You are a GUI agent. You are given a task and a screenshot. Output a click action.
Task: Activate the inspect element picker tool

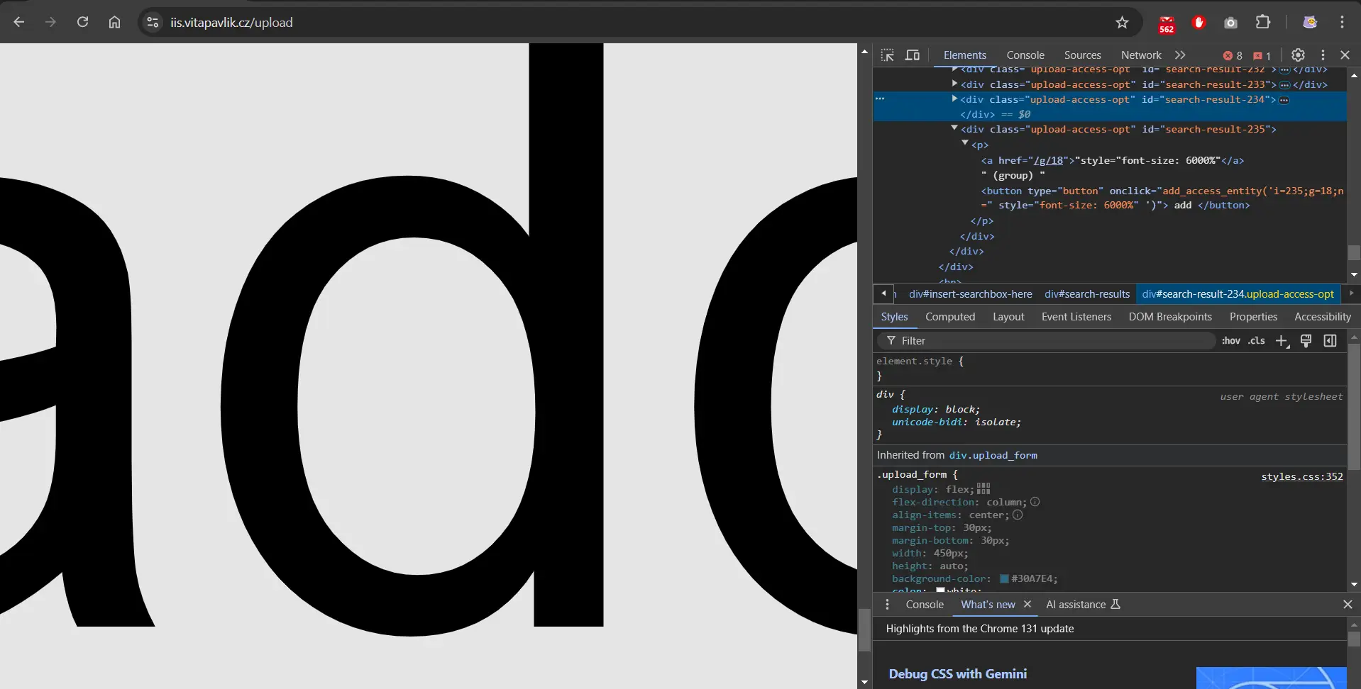(887, 55)
